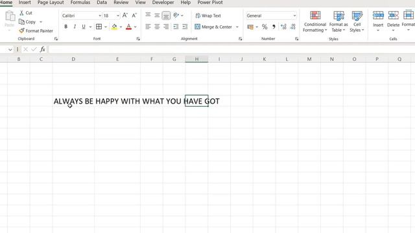Toggle Bold formatting

coord(66,27)
